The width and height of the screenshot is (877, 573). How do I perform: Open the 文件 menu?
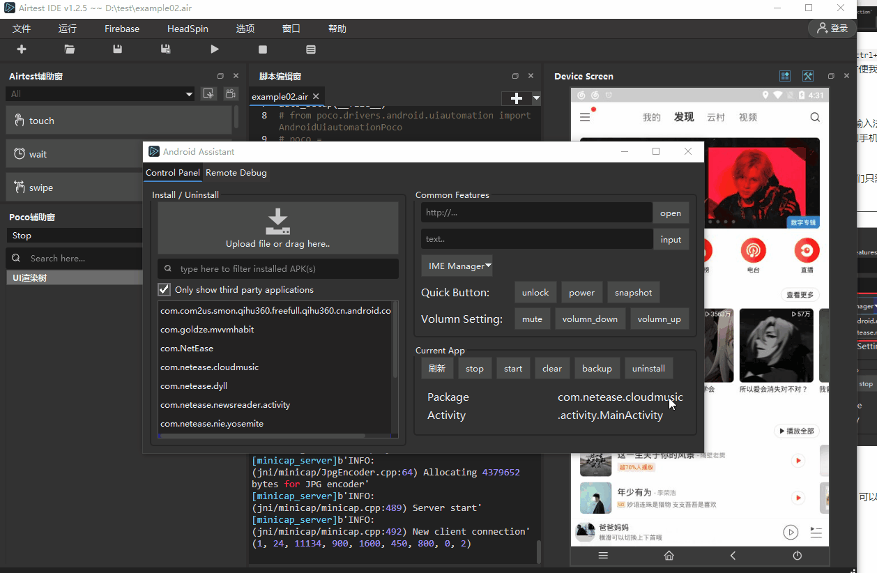pos(22,29)
